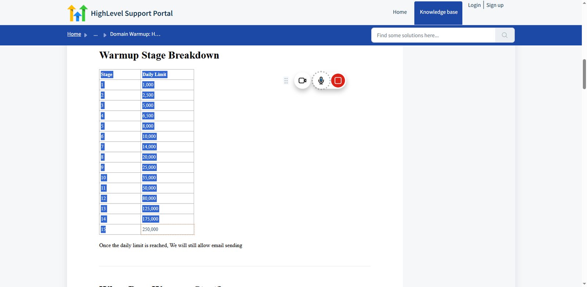587x287 pixels.
Task: Click the Domain Warmup breadcrumb item
Action: [135, 34]
